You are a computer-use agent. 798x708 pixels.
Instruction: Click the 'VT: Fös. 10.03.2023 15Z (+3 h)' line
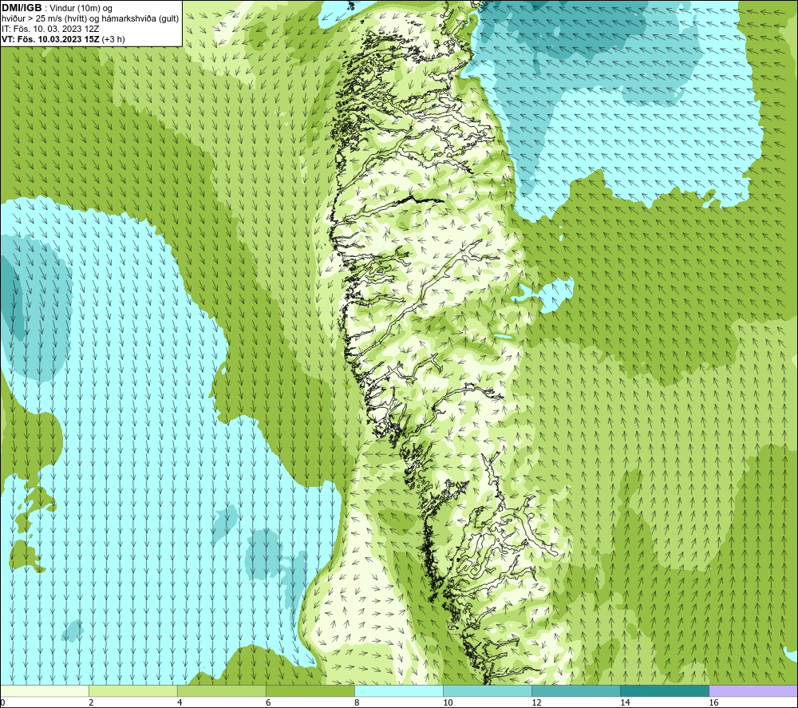point(63,39)
